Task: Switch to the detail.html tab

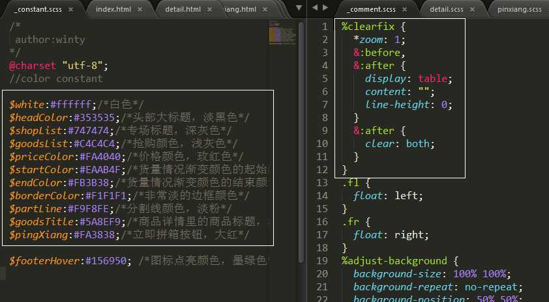Action: pos(183,9)
